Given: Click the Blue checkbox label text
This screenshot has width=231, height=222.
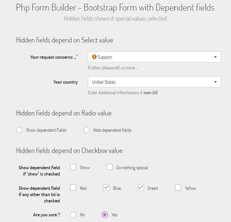Looking at the screenshot, I should click(117, 188).
